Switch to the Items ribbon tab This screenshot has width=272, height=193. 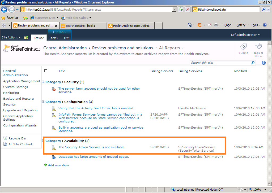[x=54, y=38]
